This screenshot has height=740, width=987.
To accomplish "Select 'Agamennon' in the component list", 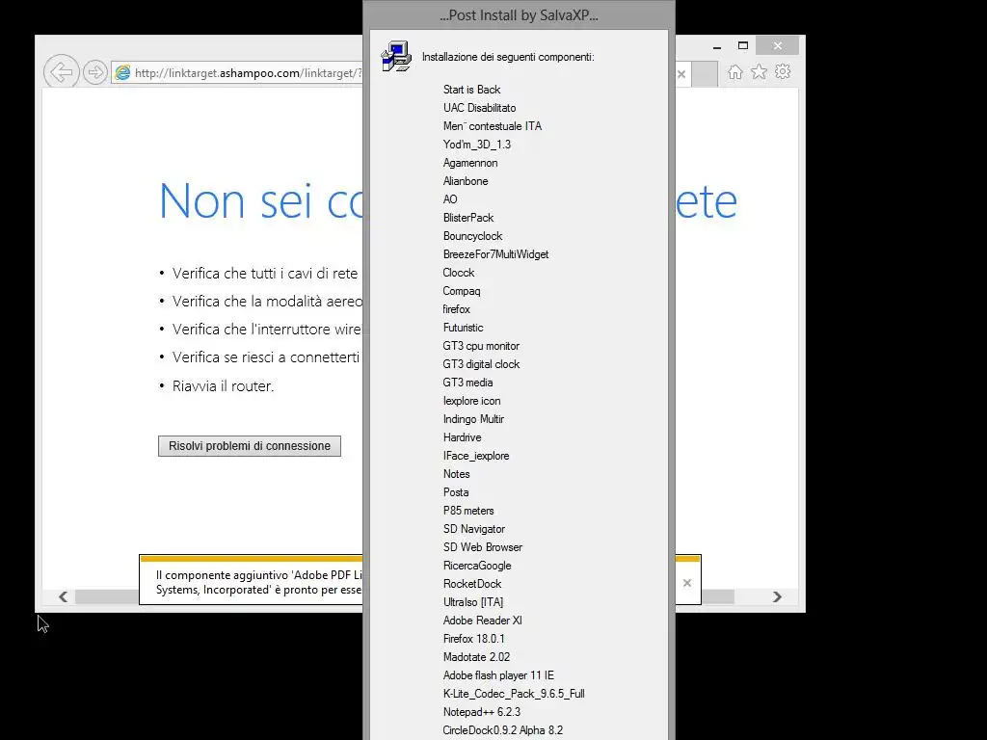I will (x=470, y=162).
